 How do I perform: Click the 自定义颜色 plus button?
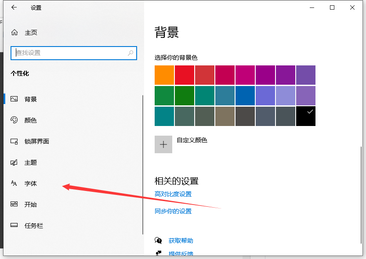(163, 144)
